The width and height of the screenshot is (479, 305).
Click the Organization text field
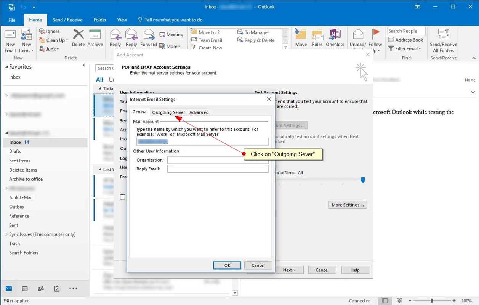tap(218, 160)
